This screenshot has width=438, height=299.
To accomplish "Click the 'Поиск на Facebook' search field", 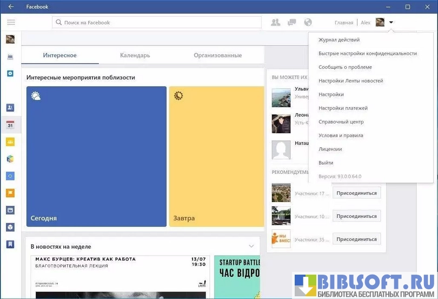I will tap(157, 23).
